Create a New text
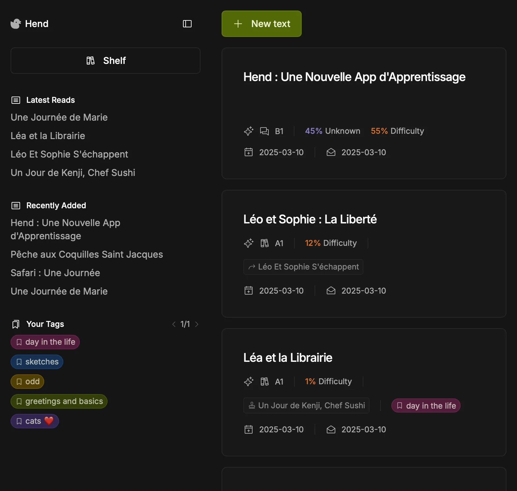This screenshot has width=517, height=491. pos(261,24)
